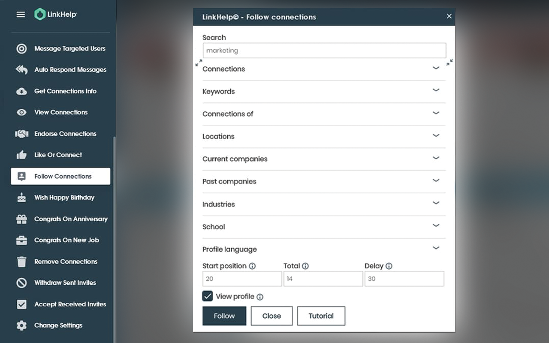Click the Change Settings gear icon
The width and height of the screenshot is (549, 343).
click(x=21, y=325)
